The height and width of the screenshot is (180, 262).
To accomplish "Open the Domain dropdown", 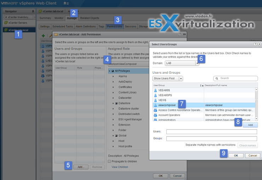I will pos(197,63).
